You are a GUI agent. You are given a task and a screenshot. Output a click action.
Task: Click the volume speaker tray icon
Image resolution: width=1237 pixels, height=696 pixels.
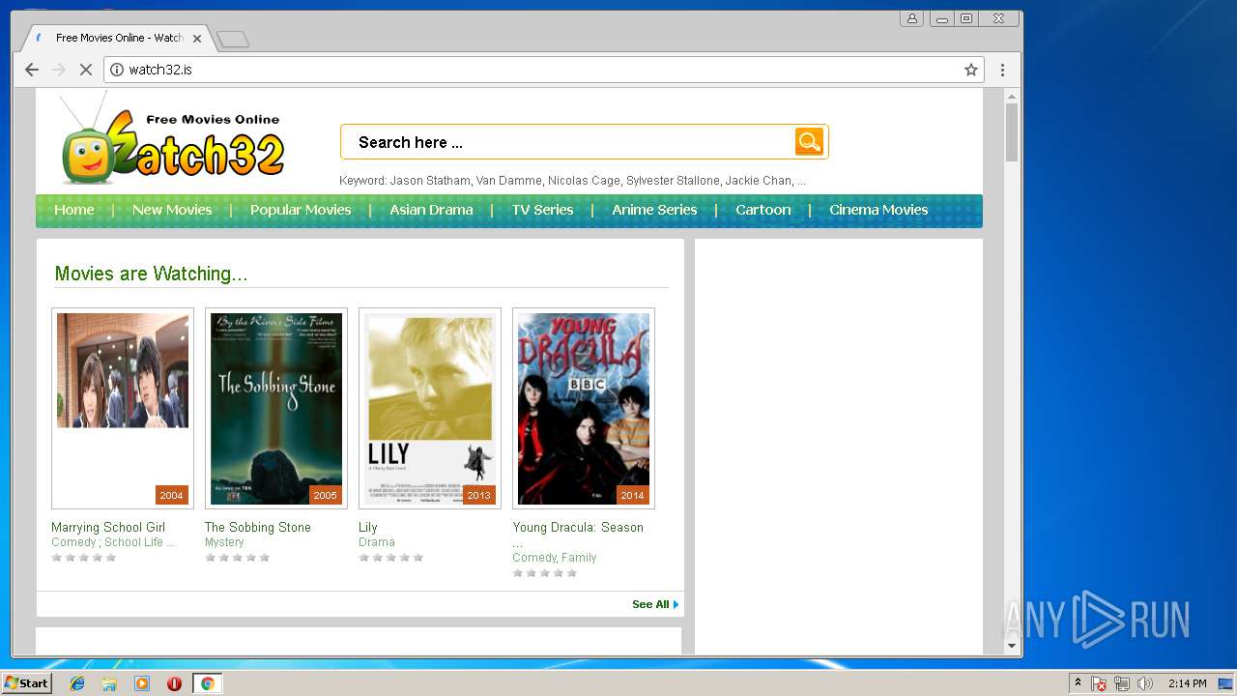(1145, 683)
